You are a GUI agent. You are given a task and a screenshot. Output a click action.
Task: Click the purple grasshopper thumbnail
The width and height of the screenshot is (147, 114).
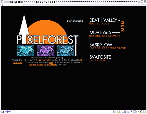[x=46, y=50]
